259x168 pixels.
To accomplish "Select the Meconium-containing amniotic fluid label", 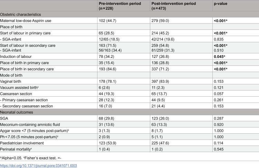I will point(30,124).
